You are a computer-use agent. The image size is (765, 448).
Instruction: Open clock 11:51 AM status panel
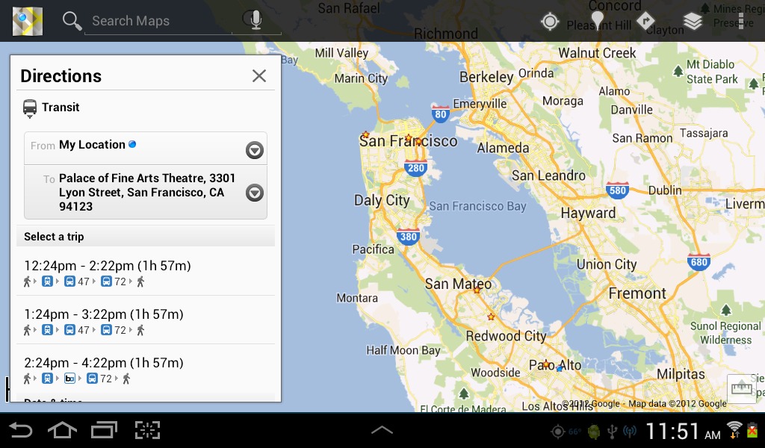coord(683,432)
